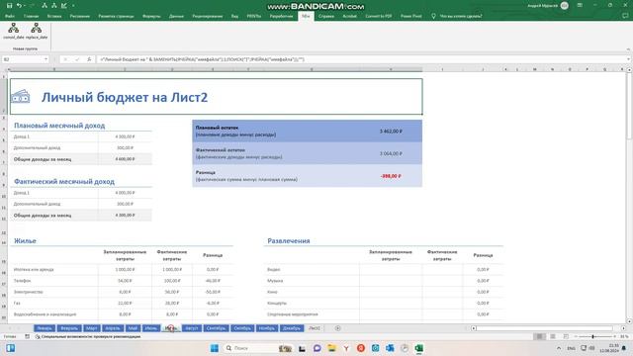This screenshot has height=356, width=633.
Task: Switch to Page Layout view in status bar
Action: (553, 336)
